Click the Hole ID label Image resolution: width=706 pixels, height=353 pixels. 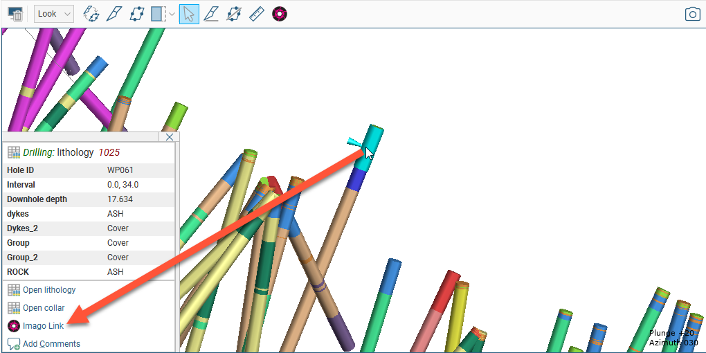coord(21,170)
